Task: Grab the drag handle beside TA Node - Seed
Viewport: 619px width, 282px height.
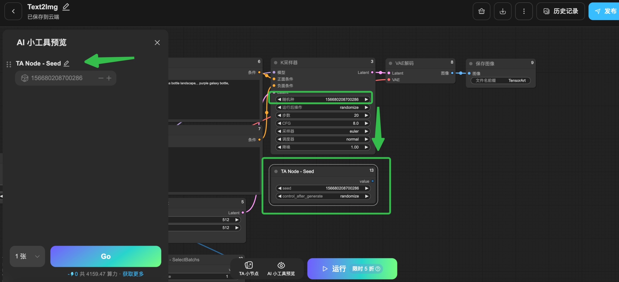Action: [x=9, y=64]
